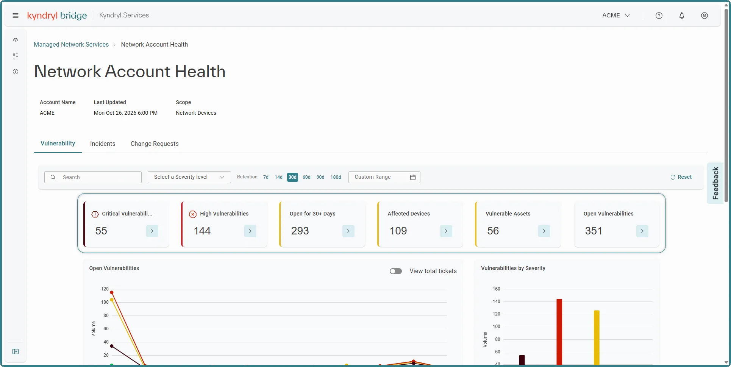Switch to the Incidents tab
The image size is (731, 367).
pyautogui.click(x=103, y=144)
